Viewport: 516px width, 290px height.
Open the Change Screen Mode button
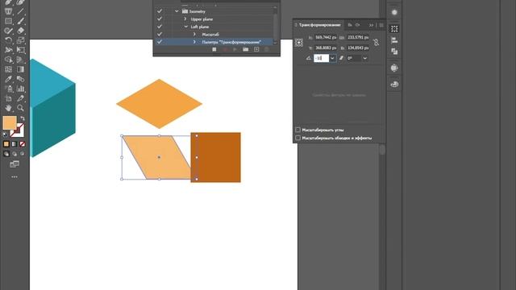click(x=15, y=164)
